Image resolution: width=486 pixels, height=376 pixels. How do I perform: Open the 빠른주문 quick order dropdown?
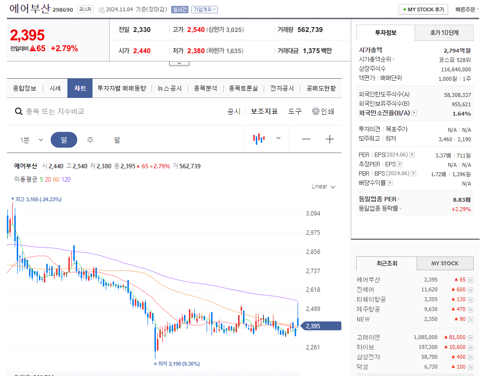[467, 10]
